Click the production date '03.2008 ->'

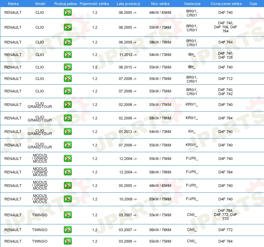click(x=128, y=241)
